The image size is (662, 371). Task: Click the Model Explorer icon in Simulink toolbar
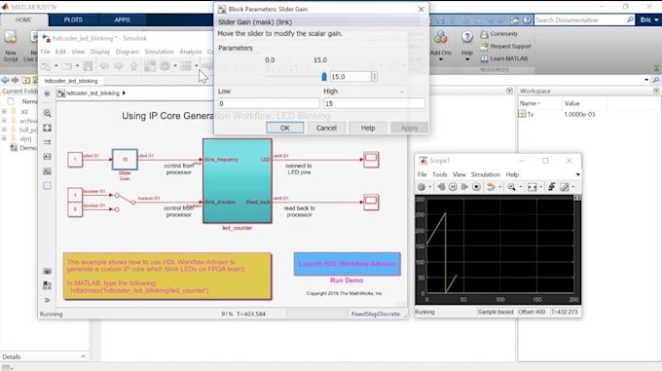(186, 66)
